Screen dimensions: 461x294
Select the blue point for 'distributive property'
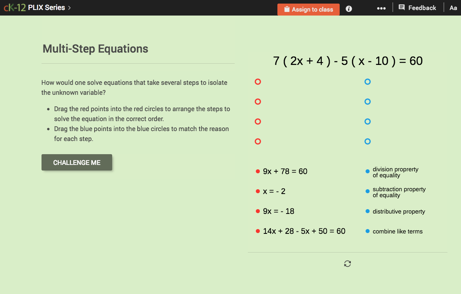click(x=367, y=211)
